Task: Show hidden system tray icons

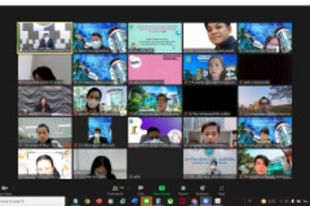Action: (250, 201)
